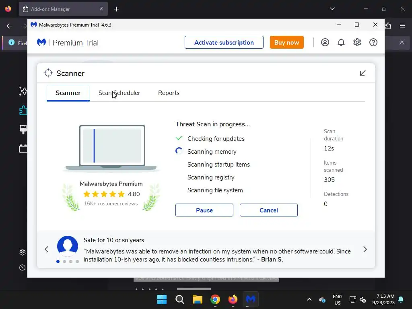Screen dimensions: 412x309
Task: Click the reviewer avatar image
Action: click(68, 246)
